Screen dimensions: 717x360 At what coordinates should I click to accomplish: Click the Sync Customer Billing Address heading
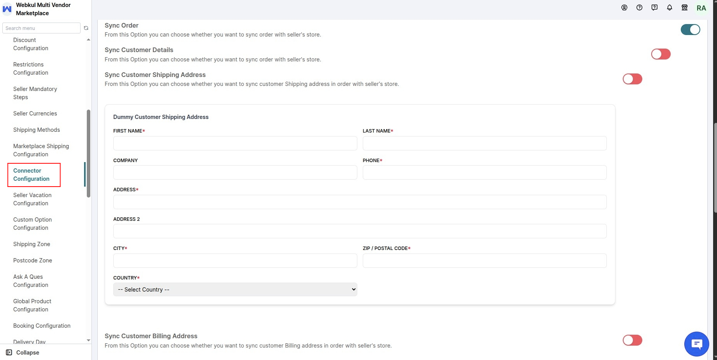click(151, 336)
